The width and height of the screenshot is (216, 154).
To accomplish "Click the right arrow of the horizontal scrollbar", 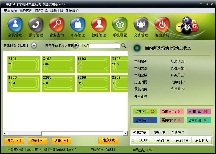I will tap(125, 133).
